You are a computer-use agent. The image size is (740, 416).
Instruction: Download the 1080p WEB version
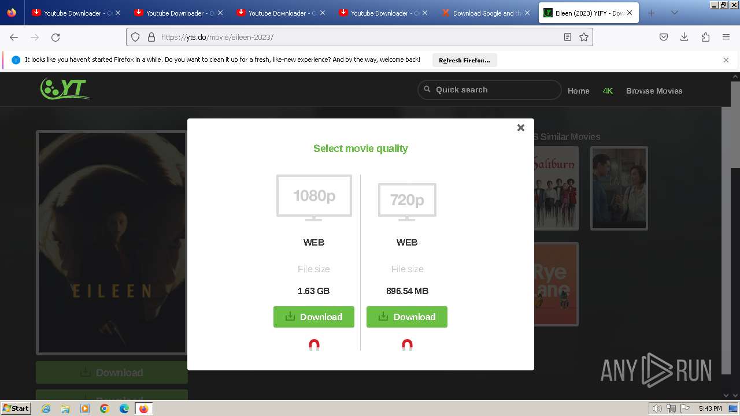click(314, 317)
